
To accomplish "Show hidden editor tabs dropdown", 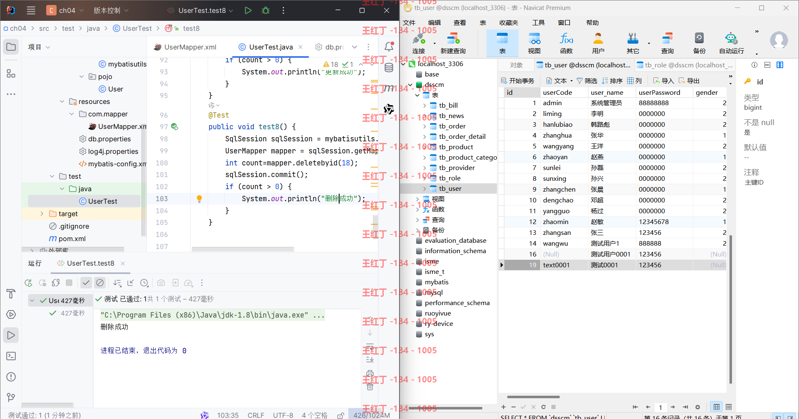I will tap(355, 47).
